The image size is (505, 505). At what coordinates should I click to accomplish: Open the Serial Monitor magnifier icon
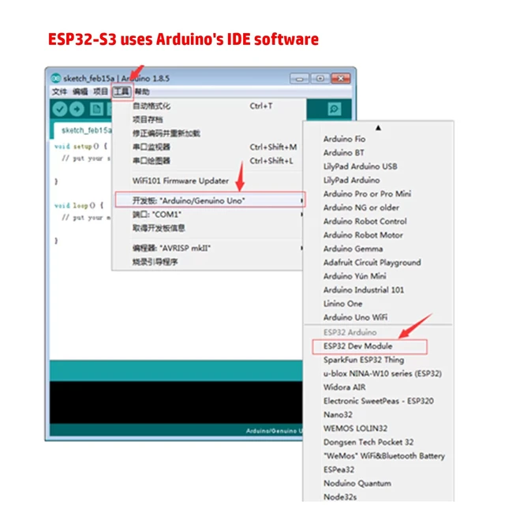[x=335, y=109]
